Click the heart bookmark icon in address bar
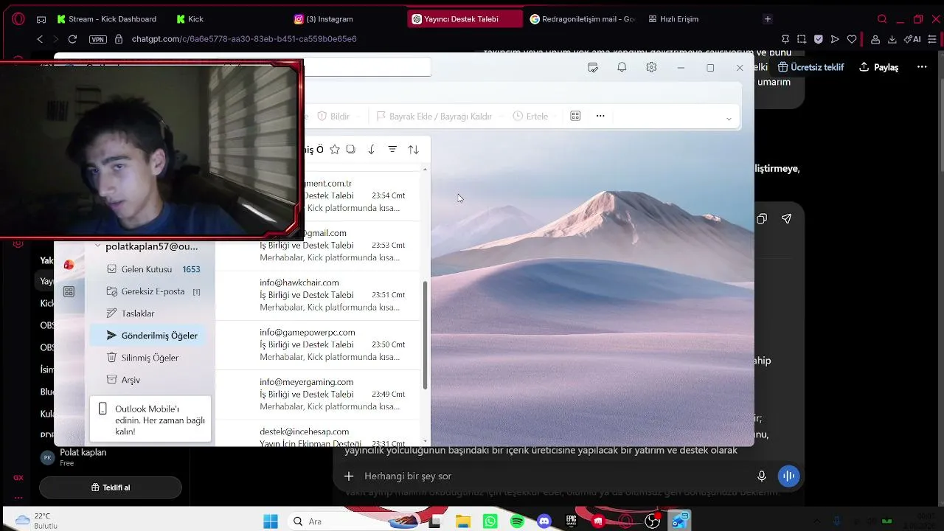944x531 pixels. click(852, 39)
